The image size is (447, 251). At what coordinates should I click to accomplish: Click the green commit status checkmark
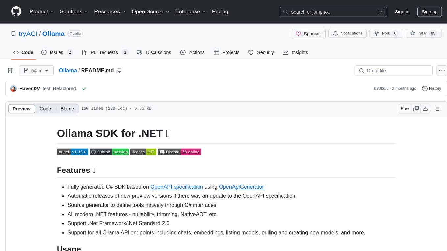84,89
